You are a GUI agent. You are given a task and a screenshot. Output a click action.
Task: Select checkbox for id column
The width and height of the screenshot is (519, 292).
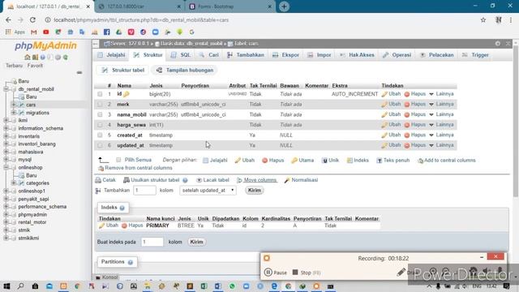[100, 94]
